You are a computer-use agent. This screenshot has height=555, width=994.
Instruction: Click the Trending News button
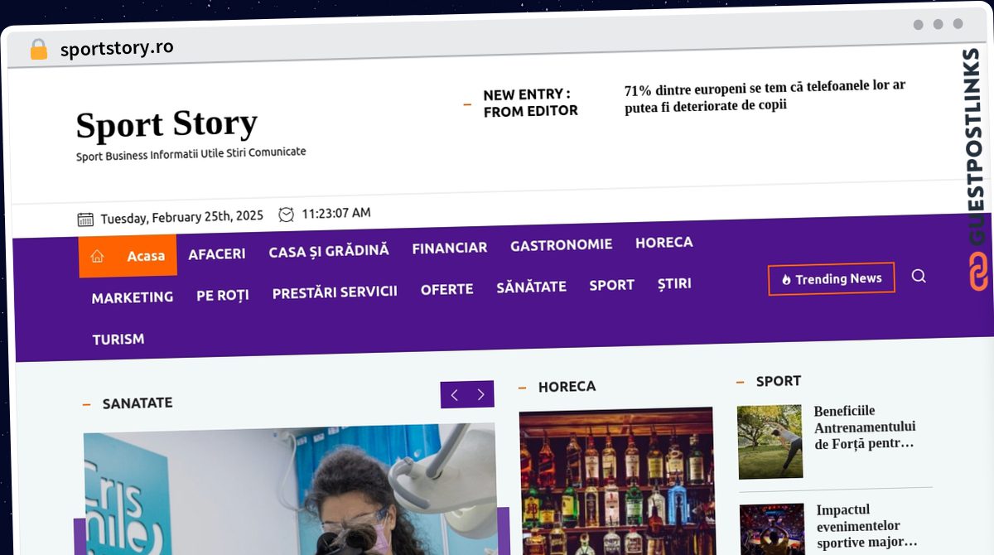point(832,279)
